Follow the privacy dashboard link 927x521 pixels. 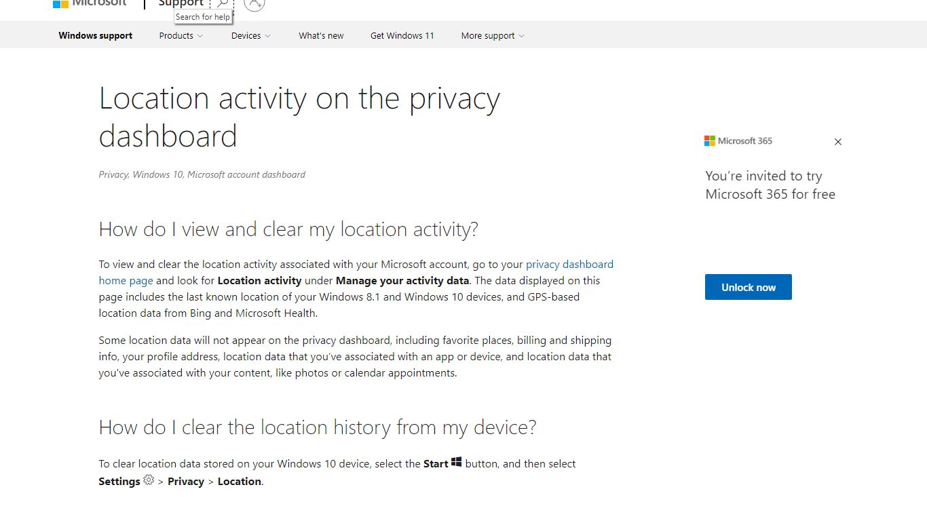point(569,265)
